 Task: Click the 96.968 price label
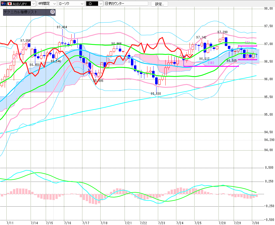pos(117,43)
